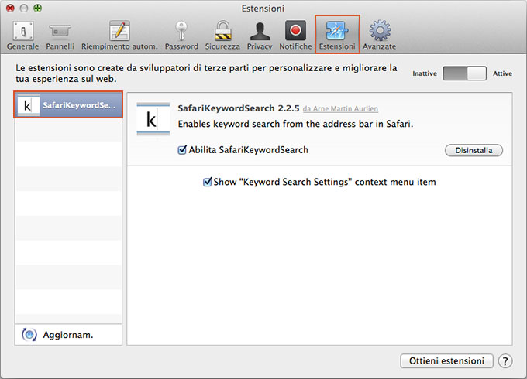527x379 pixels.
Task: Open the Avanzate preferences pane
Action: coord(379,36)
